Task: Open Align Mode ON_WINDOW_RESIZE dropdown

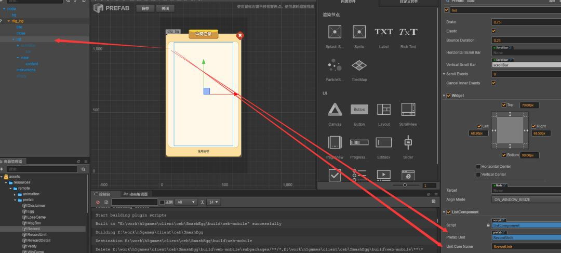Action: coord(526,199)
